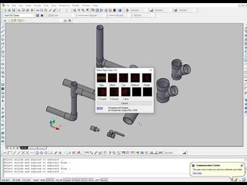Viewport: 247px width, 185px height.
Task: Open the Properties palette icon
Action: (92, 10)
